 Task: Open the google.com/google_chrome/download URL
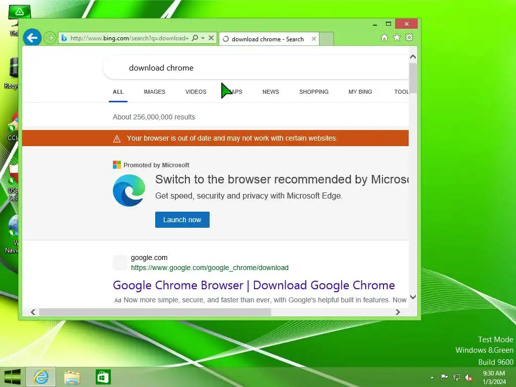point(210,268)
